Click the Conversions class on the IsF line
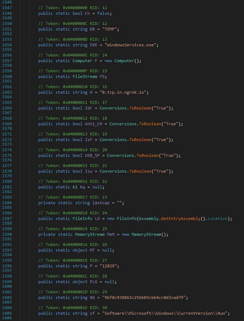The width and height of the screenshot is (244, 321). click(113, 140)
